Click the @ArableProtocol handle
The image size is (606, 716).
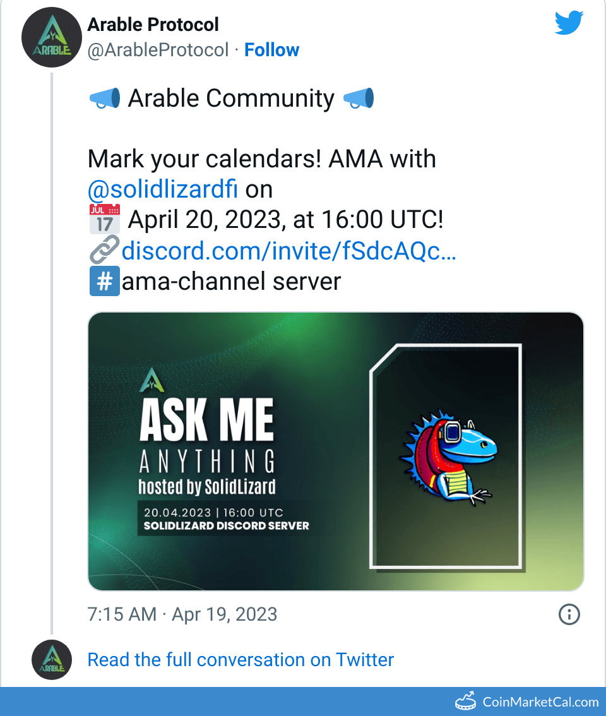click(x=158, y=50)
